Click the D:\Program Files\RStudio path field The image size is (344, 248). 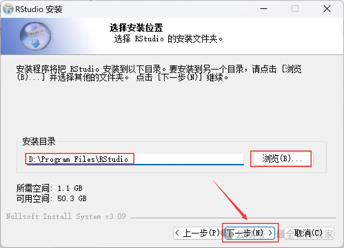click(x=135, y=159)
